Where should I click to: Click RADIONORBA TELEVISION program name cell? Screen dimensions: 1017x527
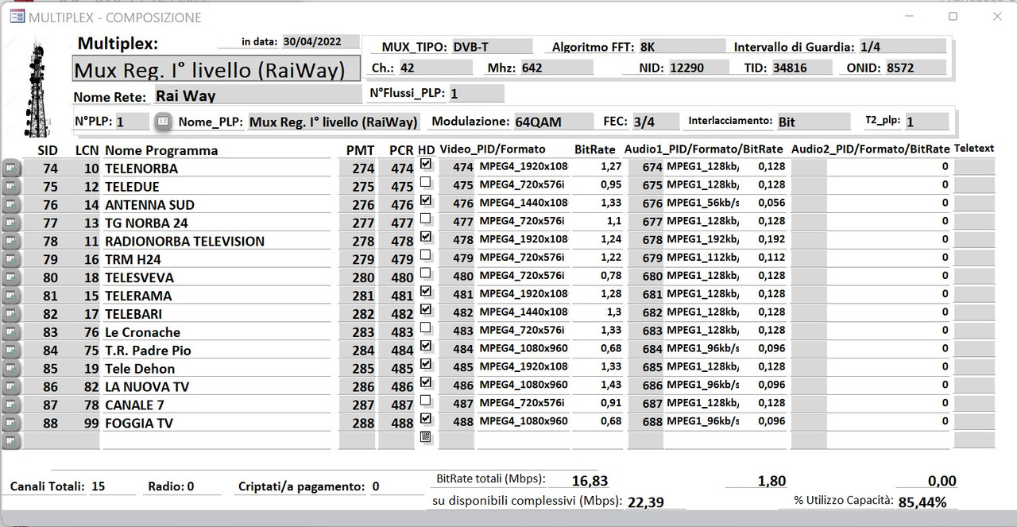[x=216, y=241]
